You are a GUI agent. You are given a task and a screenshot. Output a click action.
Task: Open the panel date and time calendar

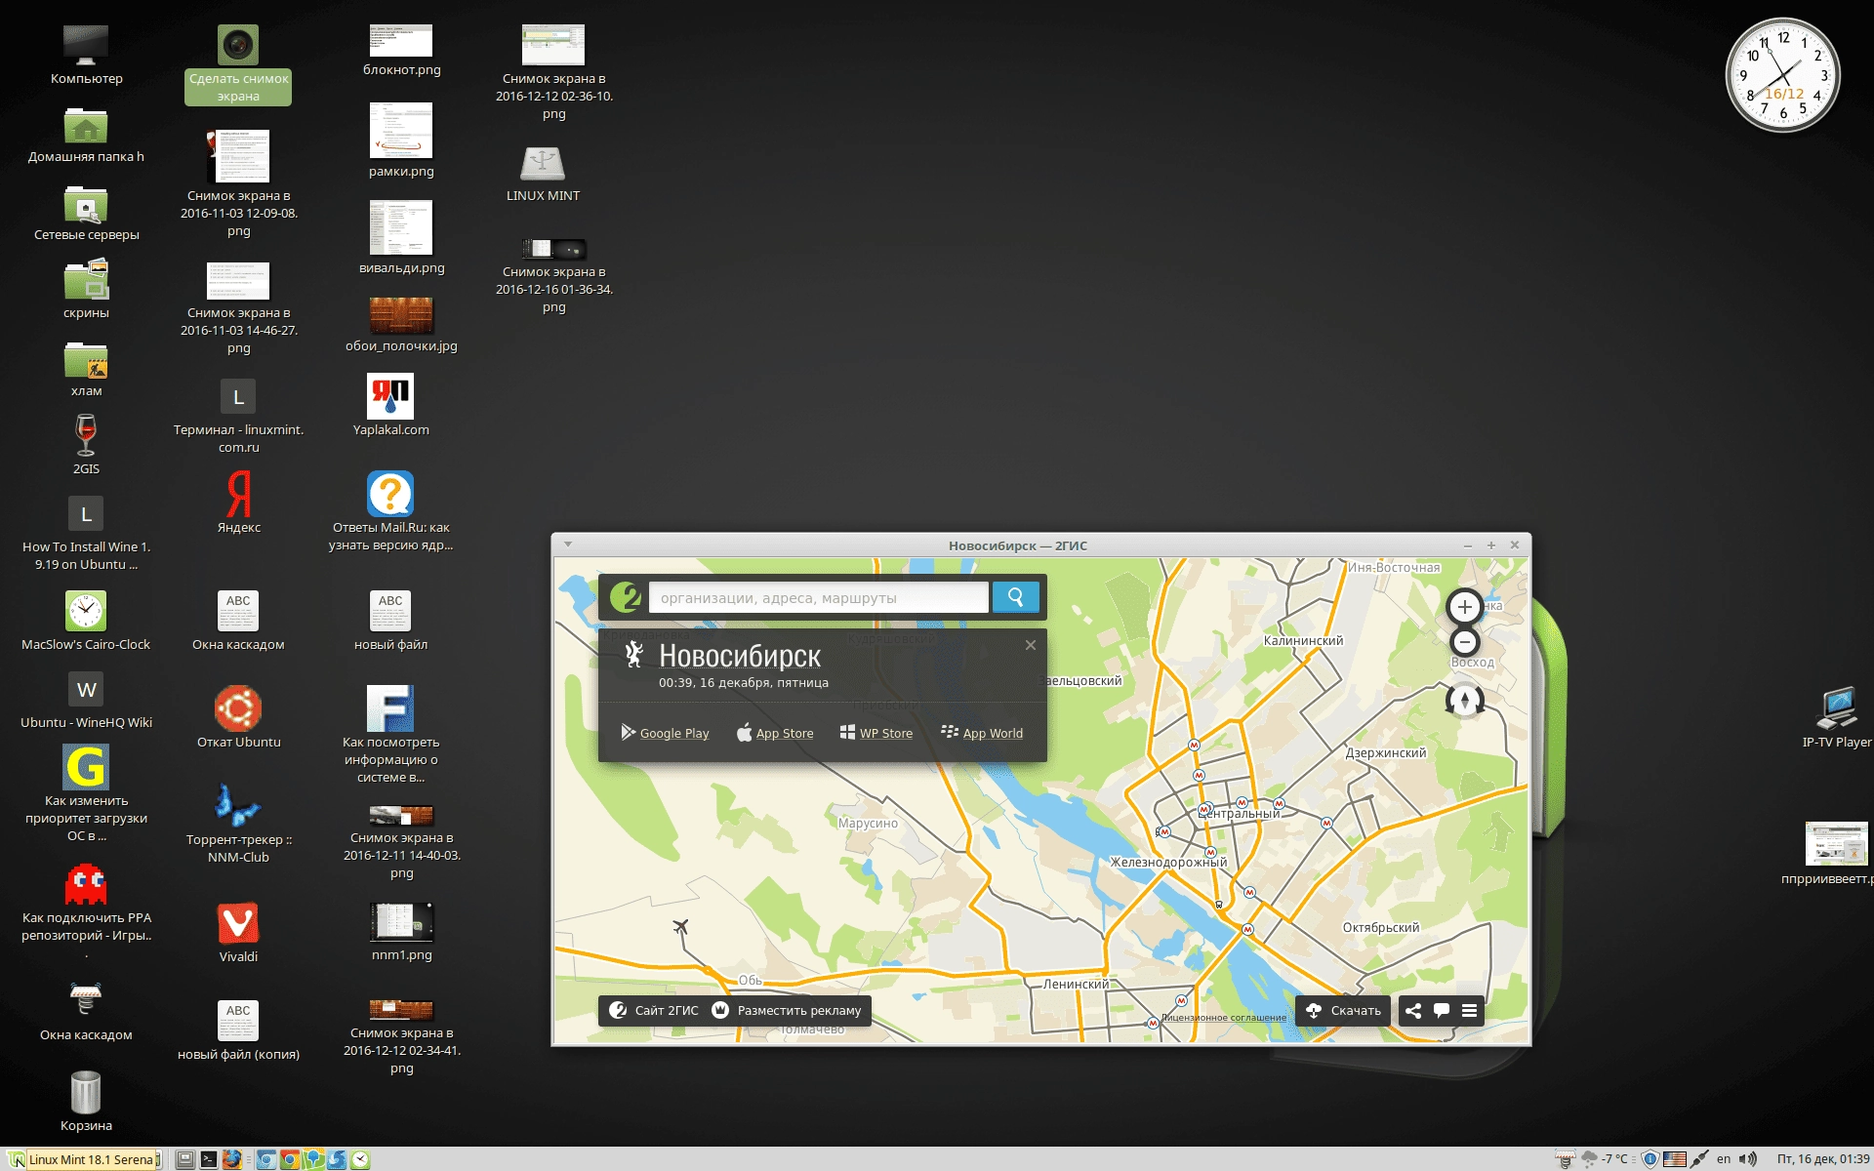(1823, 1159)
